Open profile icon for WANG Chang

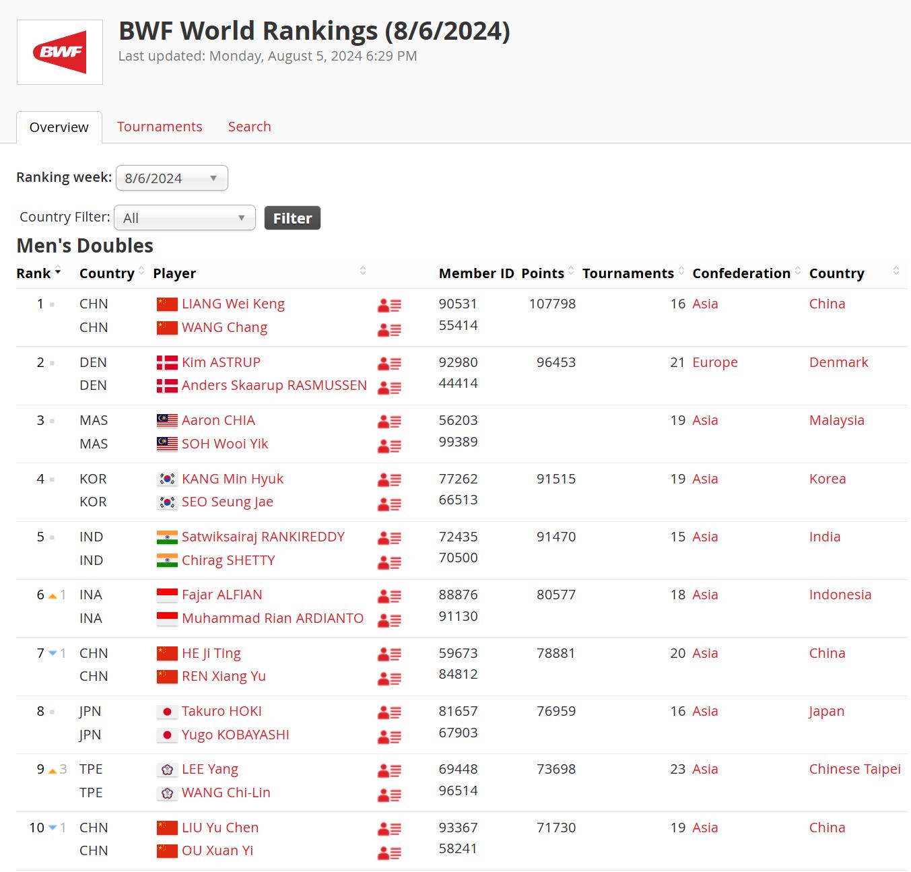click(x=389, y=329)
